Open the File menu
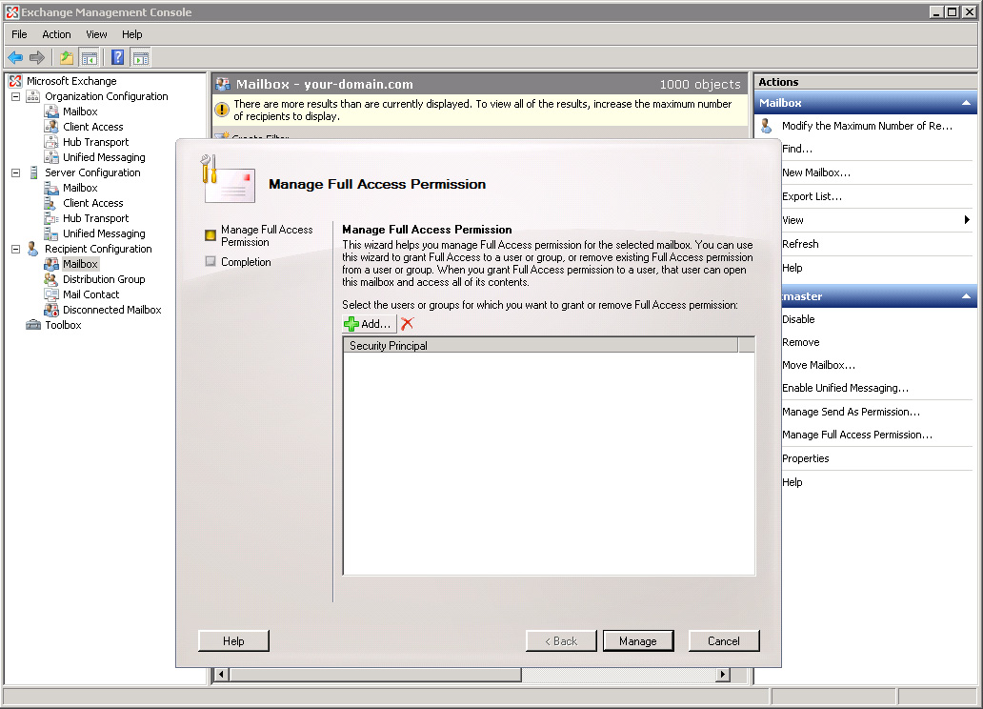Image resolution: width=983 pixels, height=709 pixels. pos(19,34)
